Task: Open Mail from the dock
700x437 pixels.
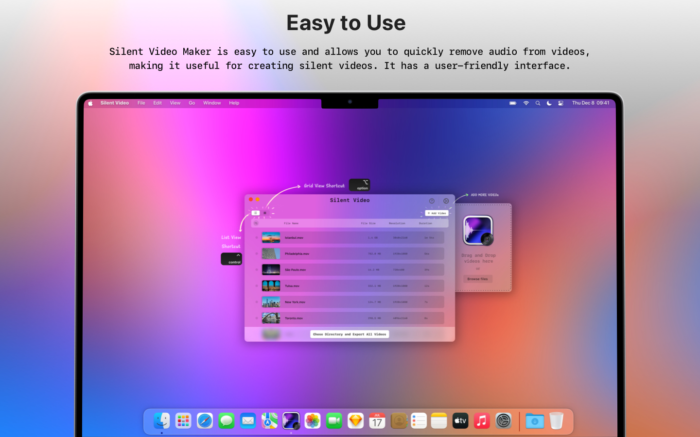Action: [x=248, y=420]
